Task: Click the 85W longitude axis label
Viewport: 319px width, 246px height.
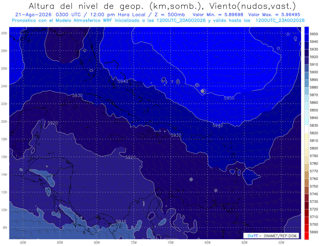Action: [60, 243]
